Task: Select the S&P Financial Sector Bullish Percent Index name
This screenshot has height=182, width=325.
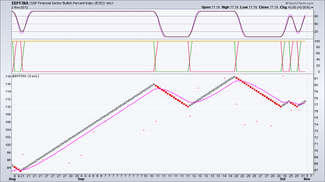Action: (x=67, y=3)
